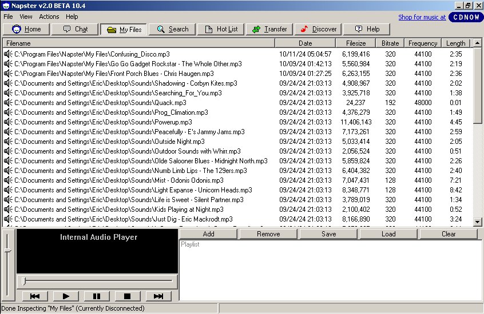Select filesize value 11,406,143
Image resolution: width=484 pixels, height=314 pixels.
pos(356,122)
